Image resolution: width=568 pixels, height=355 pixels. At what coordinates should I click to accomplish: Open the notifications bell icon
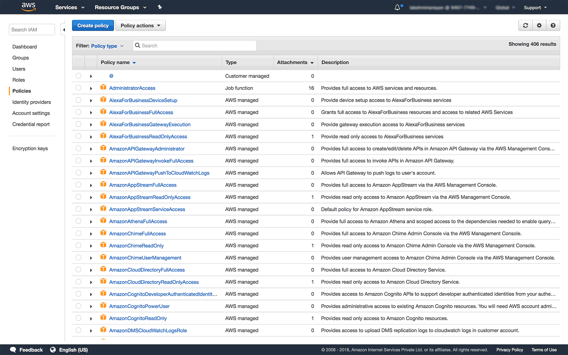397,7
